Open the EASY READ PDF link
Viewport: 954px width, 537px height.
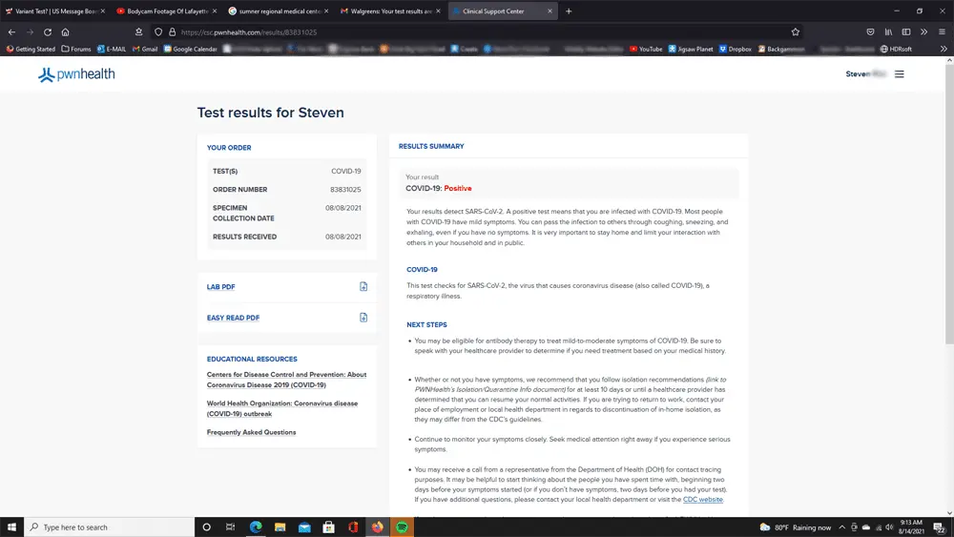(233, 318)
